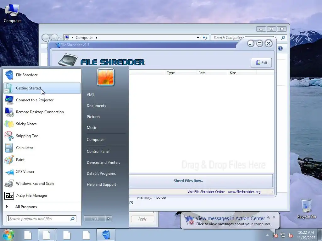322x241 pixels.
Task: Open Documents from Start menu
Action: [96, 106]
